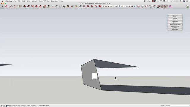Click the Zoom Extents tool
Image resolution: width=190 pixels, height=107 pixels.
click(x=84, y=6)
